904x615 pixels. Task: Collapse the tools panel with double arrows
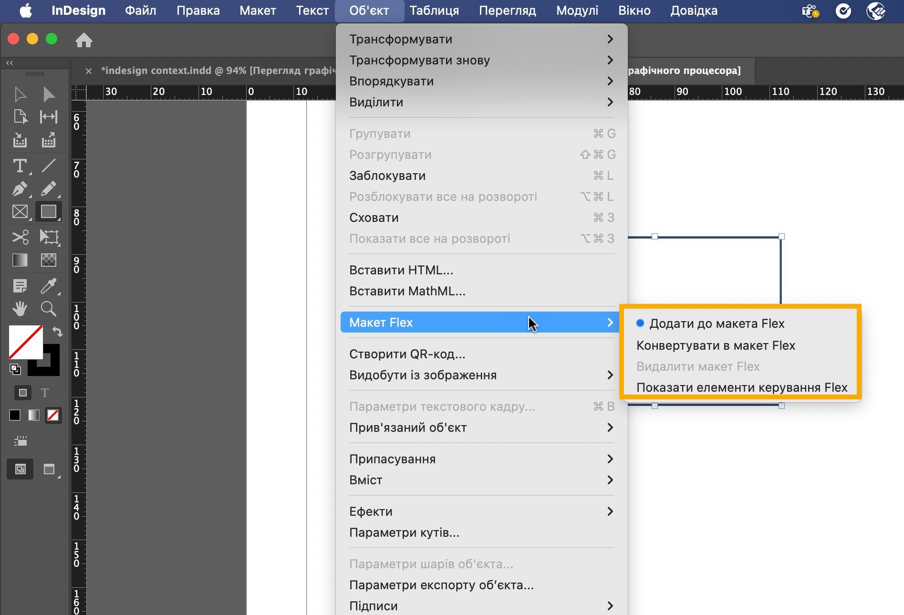10,63
